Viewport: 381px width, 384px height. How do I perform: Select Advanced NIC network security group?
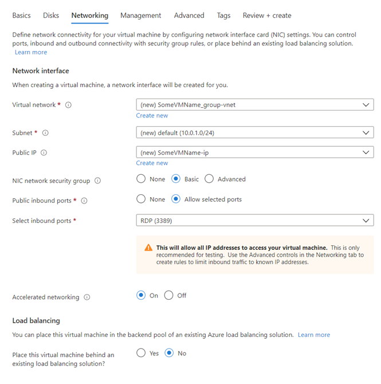click(x=209, y=179)
